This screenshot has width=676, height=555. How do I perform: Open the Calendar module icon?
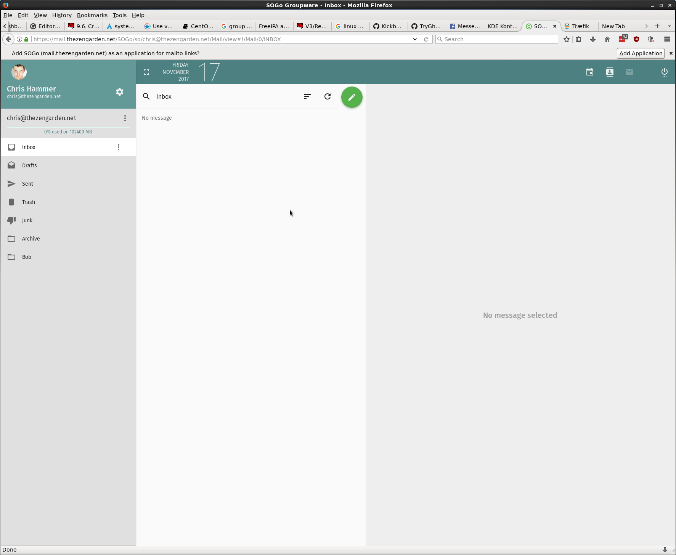589,72
